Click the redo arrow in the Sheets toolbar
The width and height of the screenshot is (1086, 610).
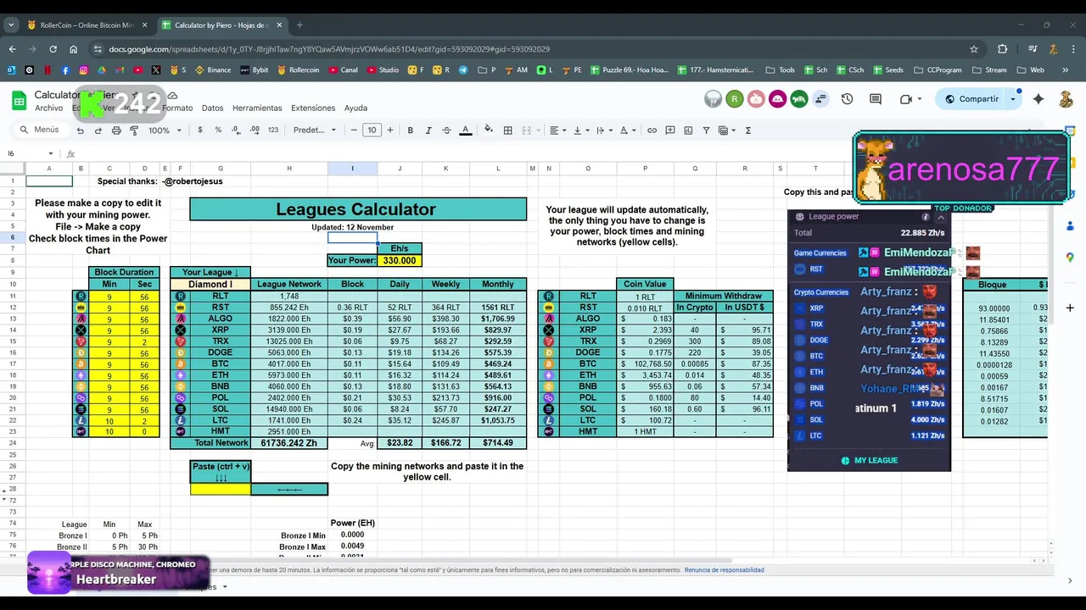point(98,130)
